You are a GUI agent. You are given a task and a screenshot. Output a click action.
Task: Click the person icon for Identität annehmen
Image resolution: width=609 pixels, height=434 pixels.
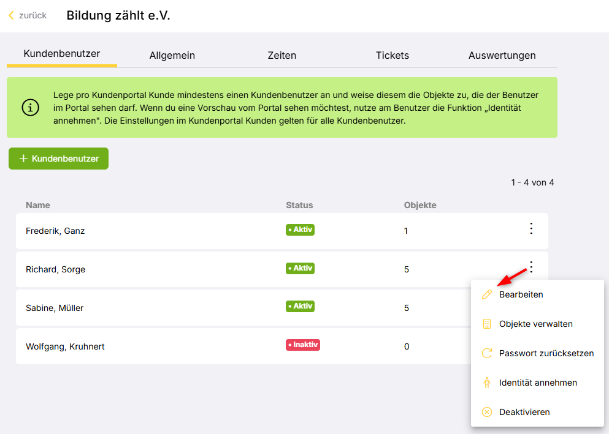[x=487, y=383]
